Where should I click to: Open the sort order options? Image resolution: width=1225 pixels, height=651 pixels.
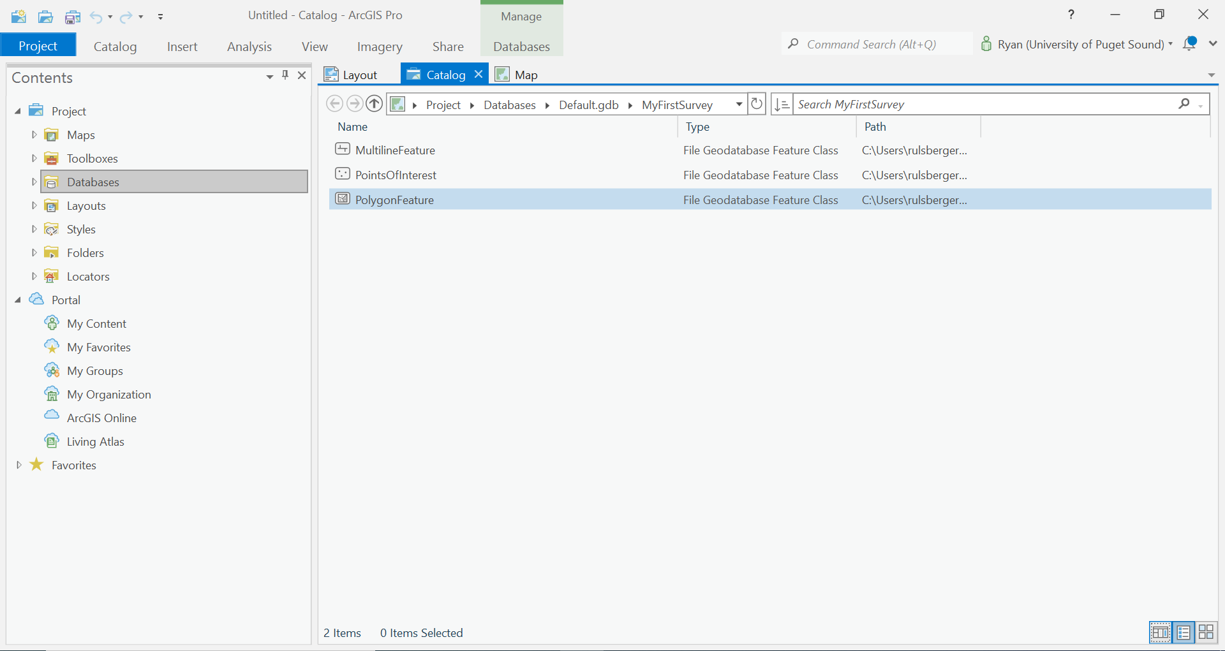coord(781,103)
